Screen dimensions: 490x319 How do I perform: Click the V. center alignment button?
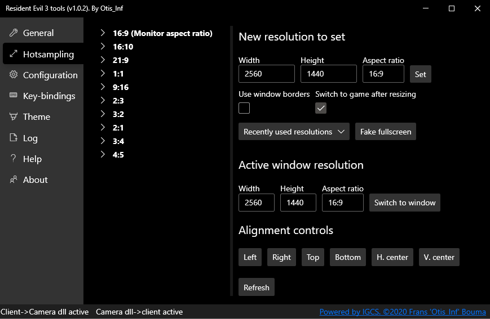point(439,257)
